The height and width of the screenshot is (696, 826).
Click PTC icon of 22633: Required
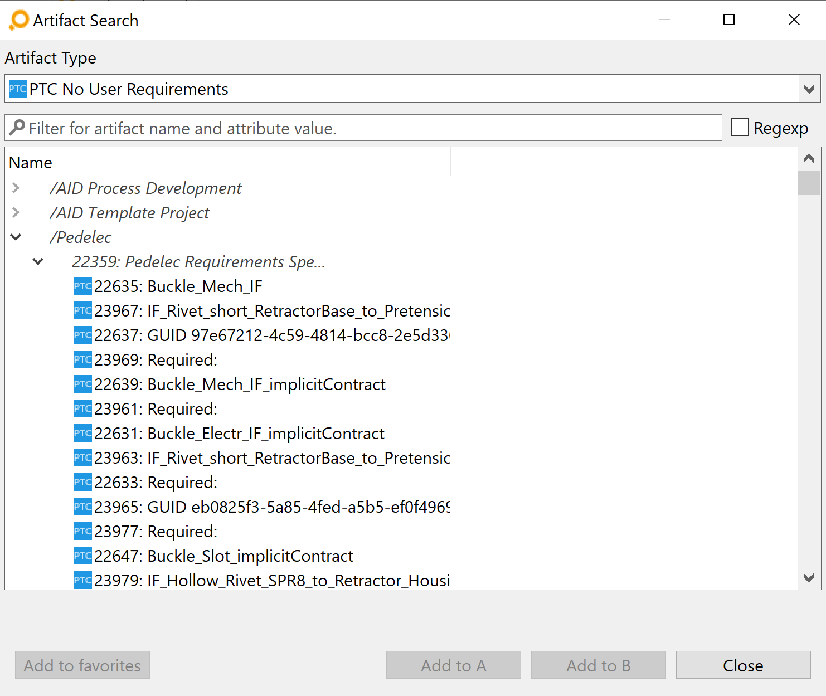tap(83, 482)
